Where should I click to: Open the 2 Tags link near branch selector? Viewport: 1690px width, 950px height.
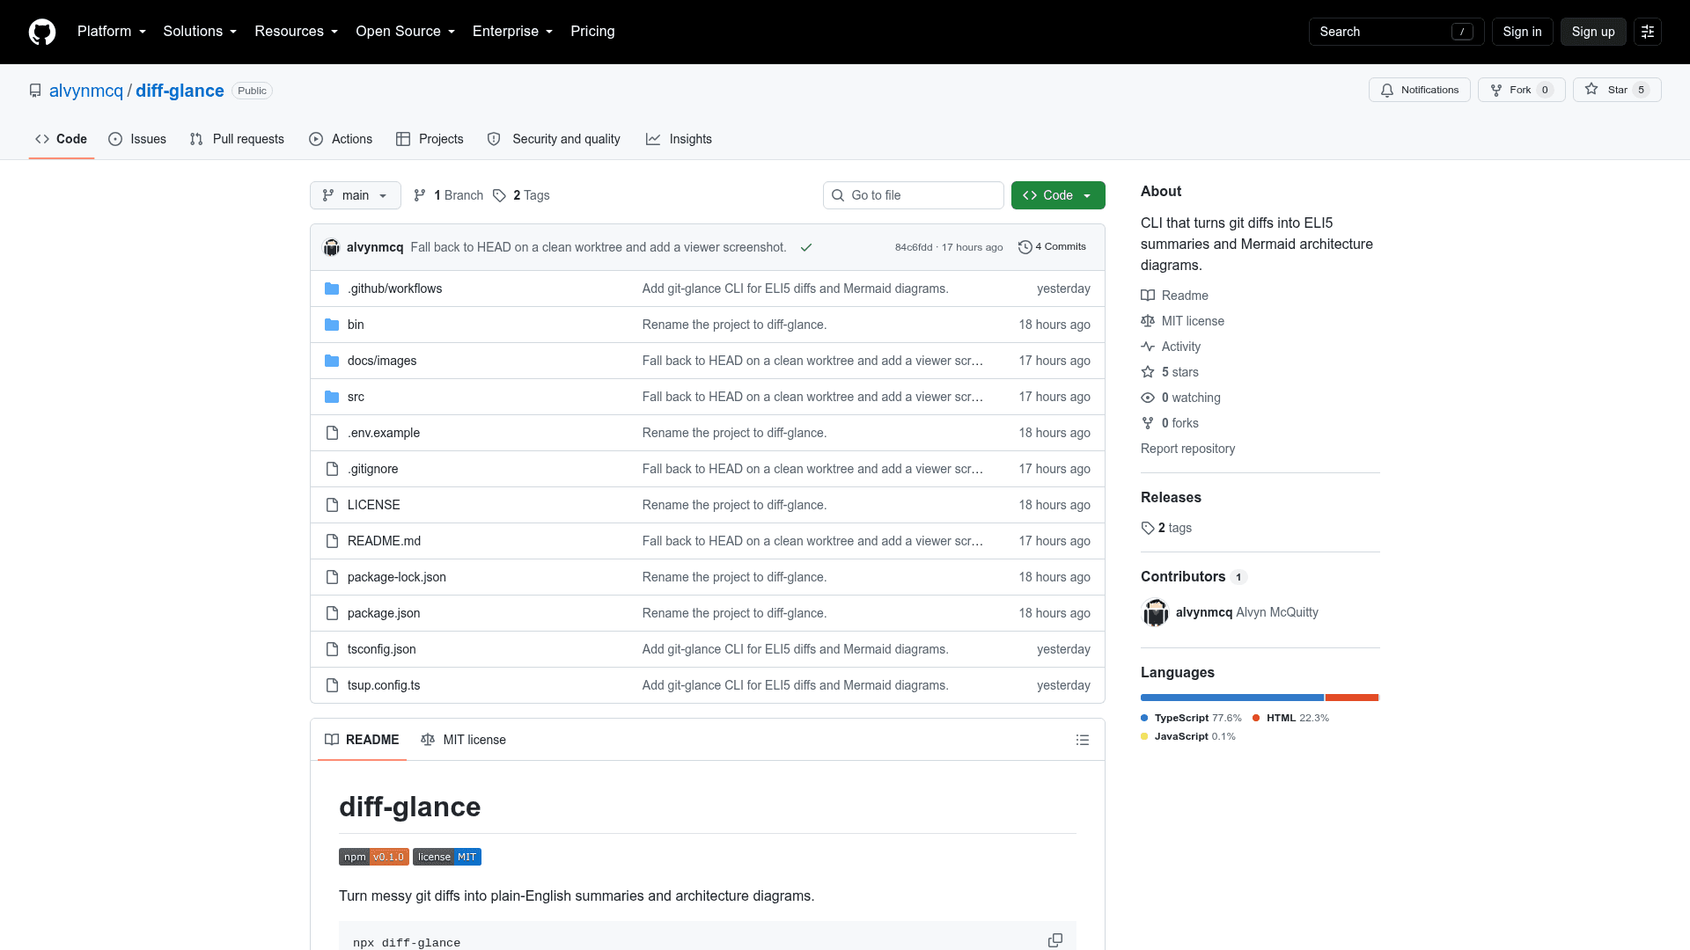[x=521, y=195]
